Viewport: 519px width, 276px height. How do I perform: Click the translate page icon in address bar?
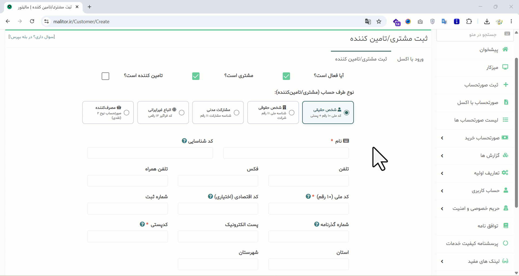pyautogui.click(x=368, y=22)
